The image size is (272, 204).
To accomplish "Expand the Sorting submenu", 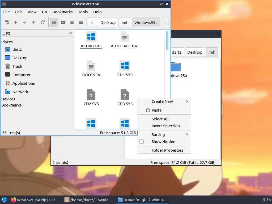I will (x=164, y=135).
